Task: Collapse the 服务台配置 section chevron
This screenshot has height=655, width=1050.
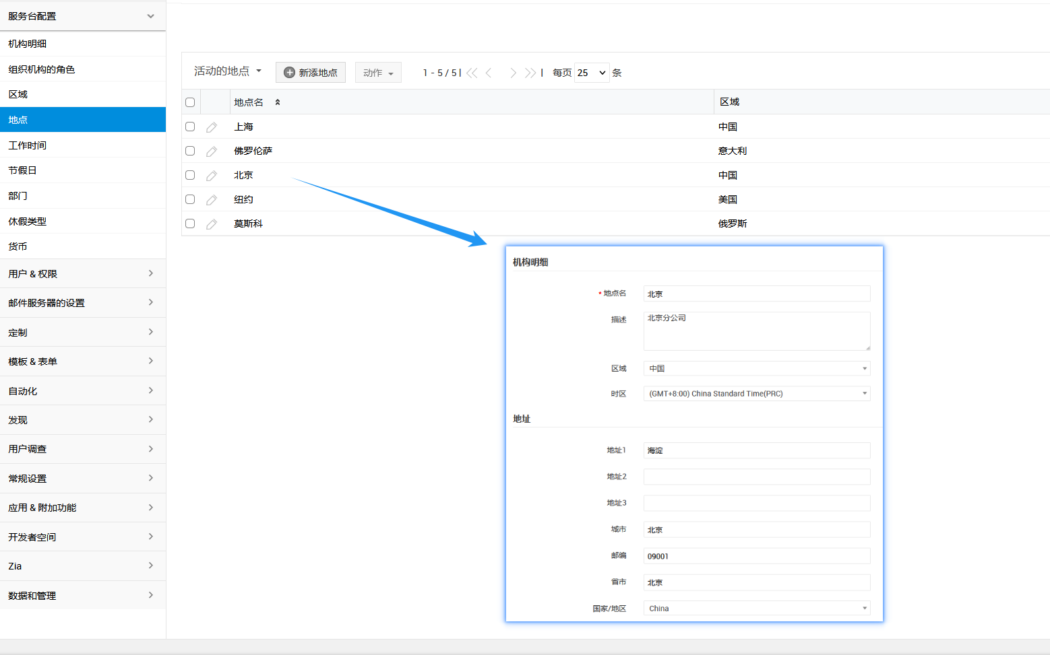Action: pyautogui.click(x=152, y=15)
